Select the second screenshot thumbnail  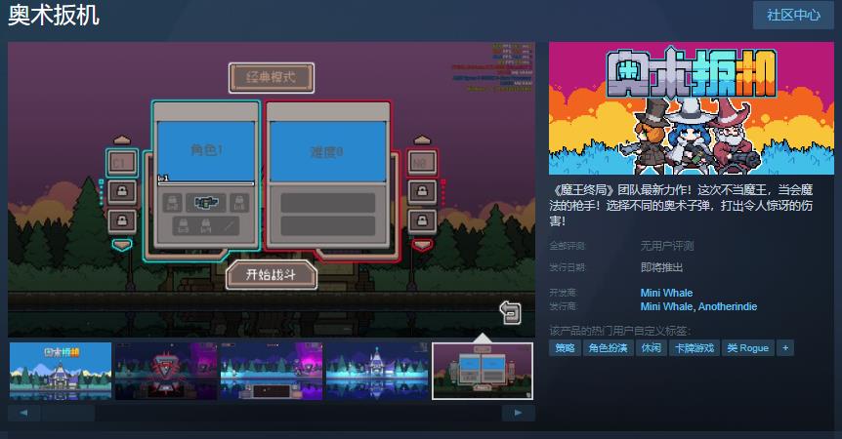166,372
